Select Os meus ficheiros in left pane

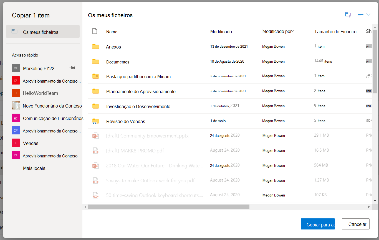43,32
